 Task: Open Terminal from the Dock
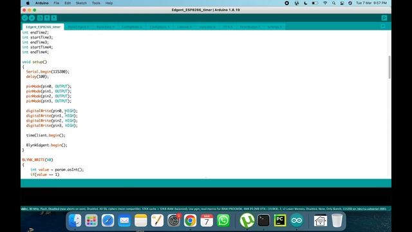click(x=263, y=220)
